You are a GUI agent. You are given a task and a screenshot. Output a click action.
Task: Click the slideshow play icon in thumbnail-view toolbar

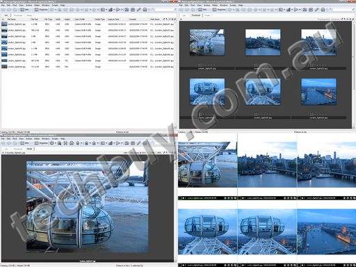pos(296,10)
